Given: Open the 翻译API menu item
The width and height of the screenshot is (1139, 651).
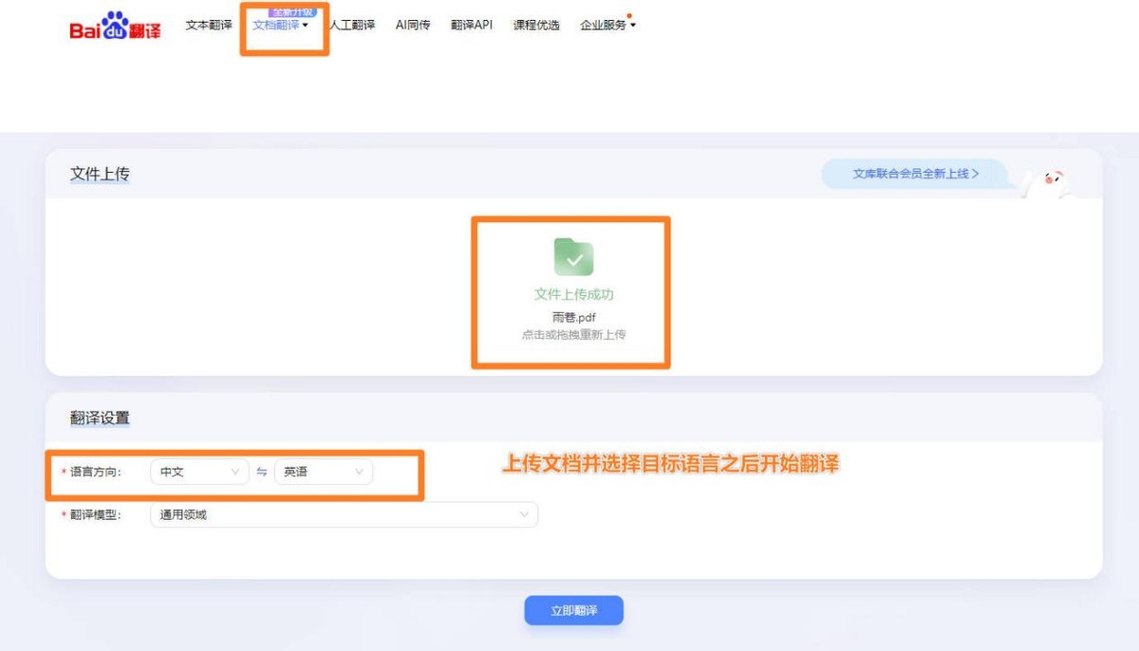Looking at the screenshot, I should pyautogui.click(x=473, y=26).
